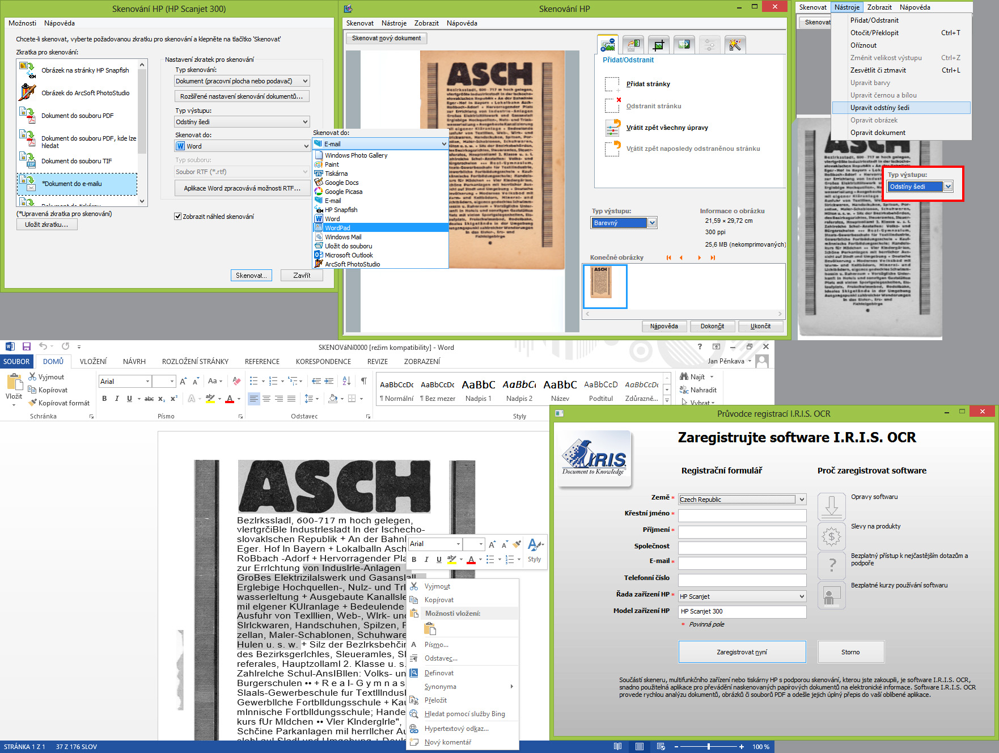Open the Řada zařízení HP dropdown
This screenshot has height=753, width=999.
click(742, 597)
